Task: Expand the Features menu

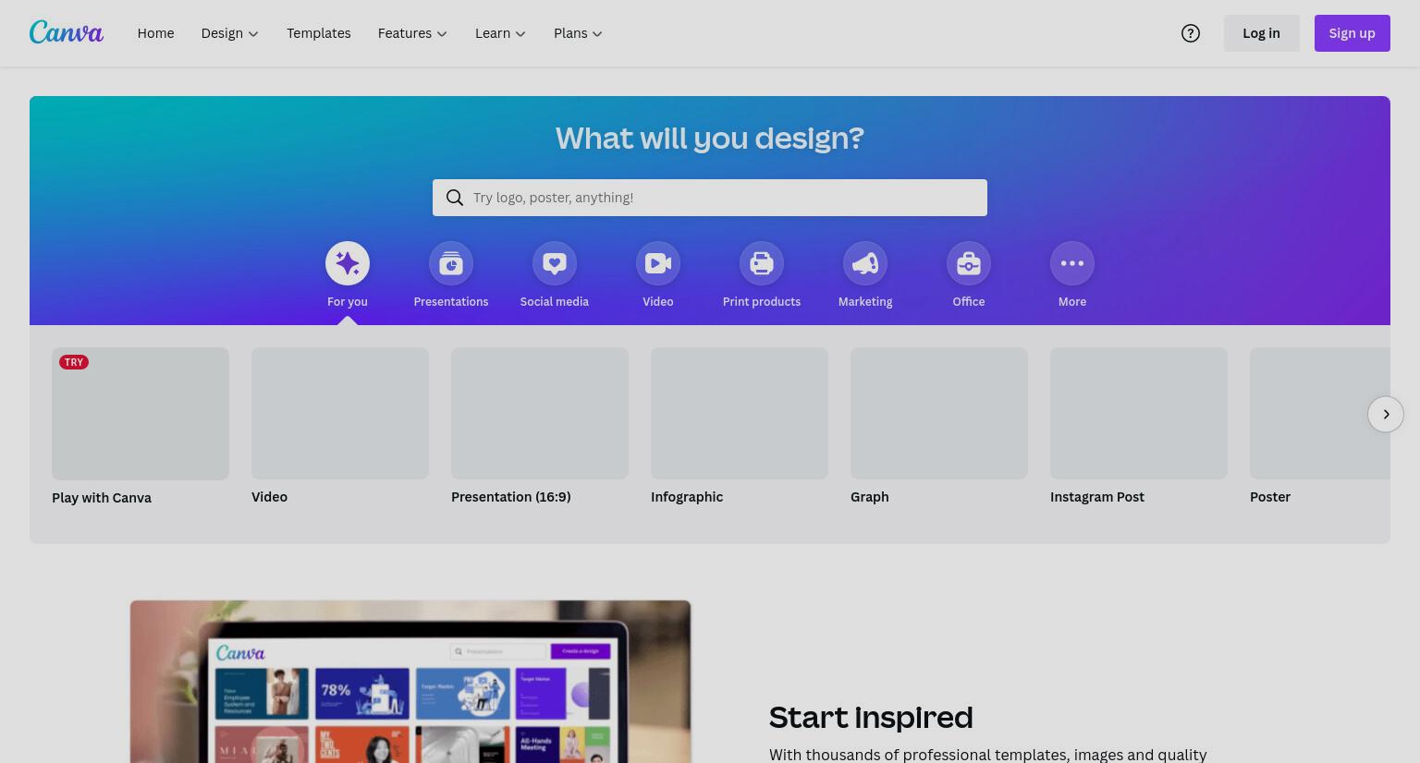Action: click(x=412, y=33)
